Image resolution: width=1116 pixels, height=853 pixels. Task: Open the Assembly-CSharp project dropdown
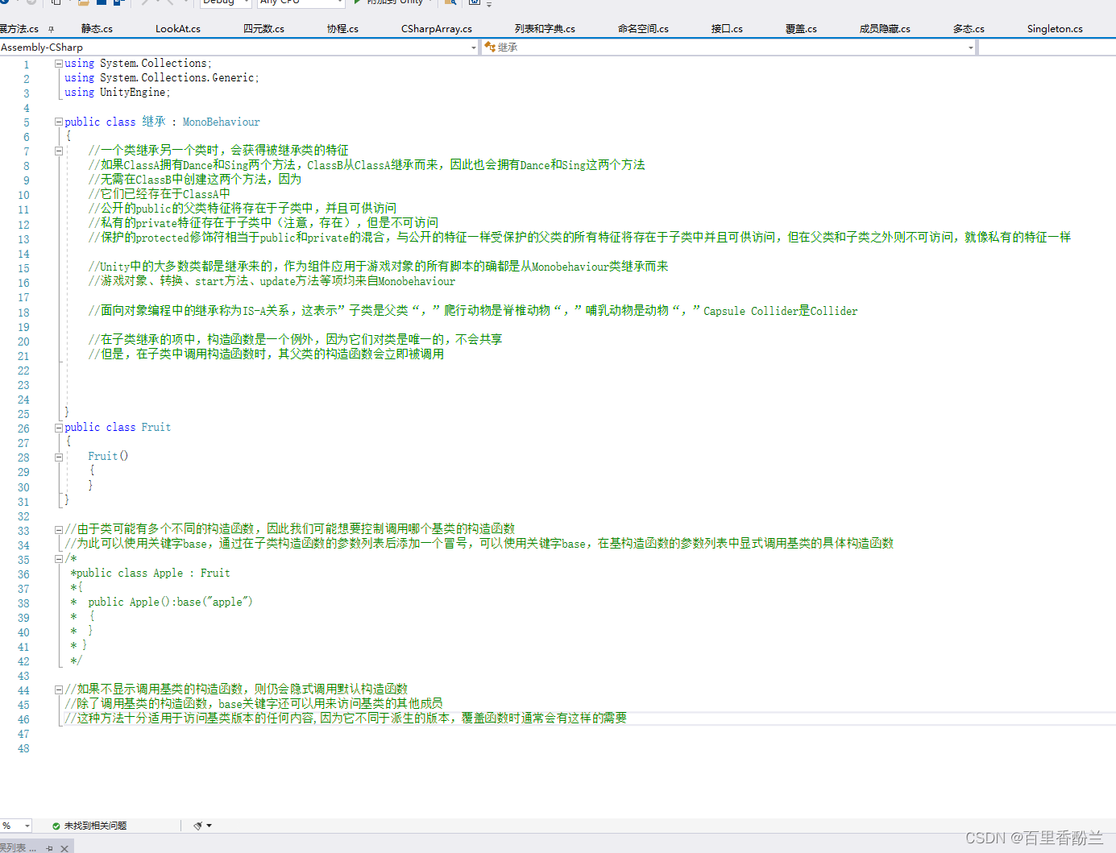[x=474, y=48]
